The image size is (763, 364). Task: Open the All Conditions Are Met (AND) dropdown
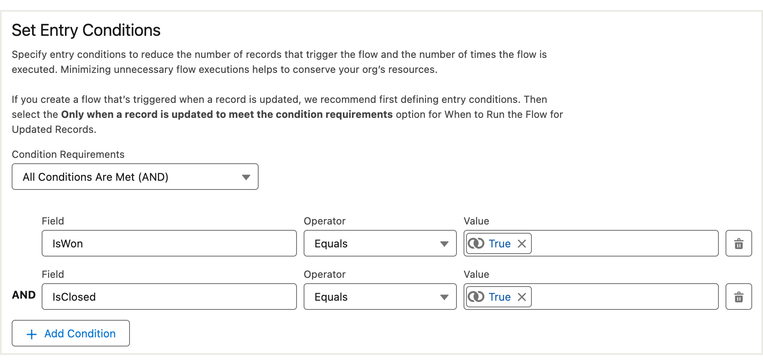(x=135, y=177)
